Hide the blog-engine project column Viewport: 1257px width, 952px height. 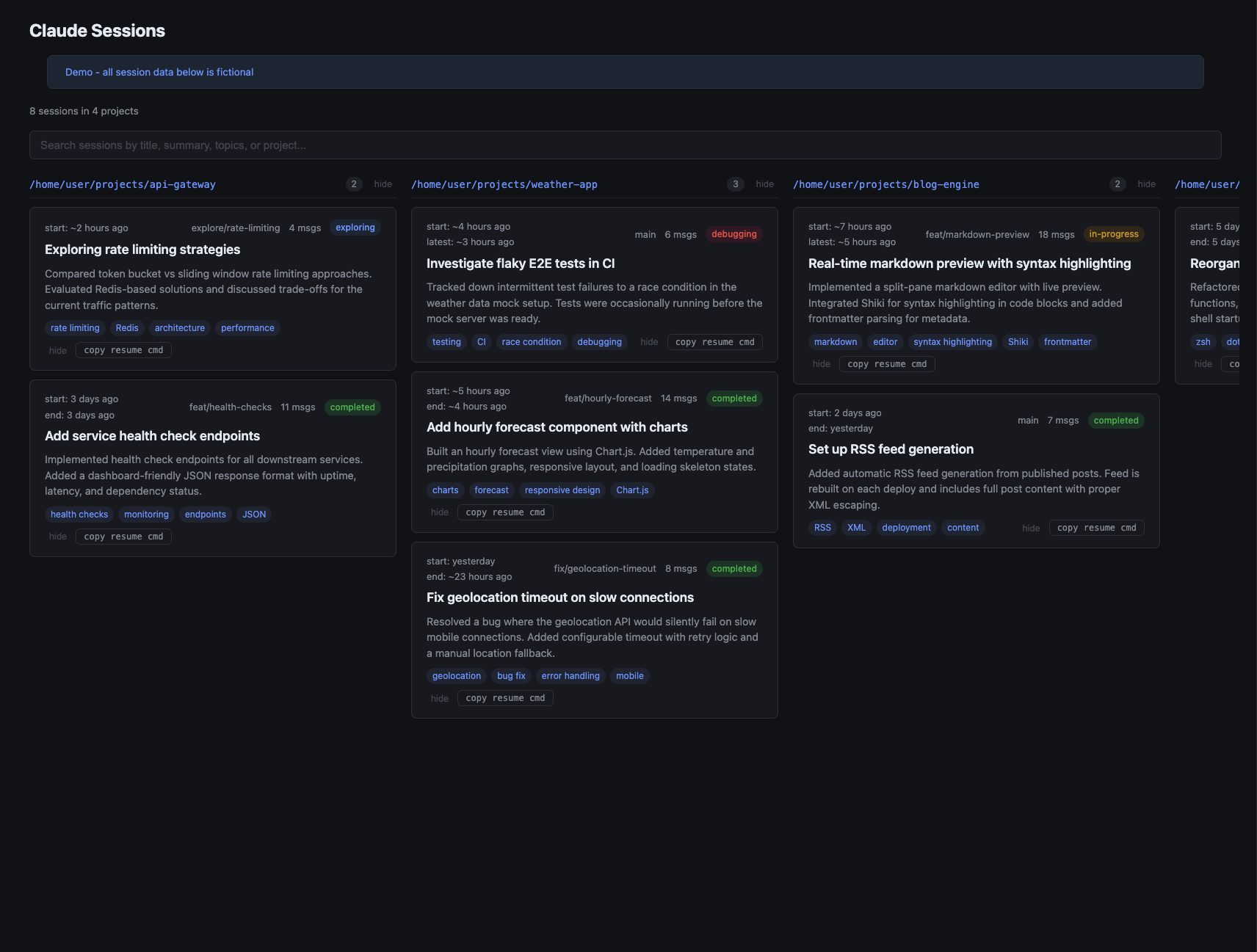pos(1146,184)
